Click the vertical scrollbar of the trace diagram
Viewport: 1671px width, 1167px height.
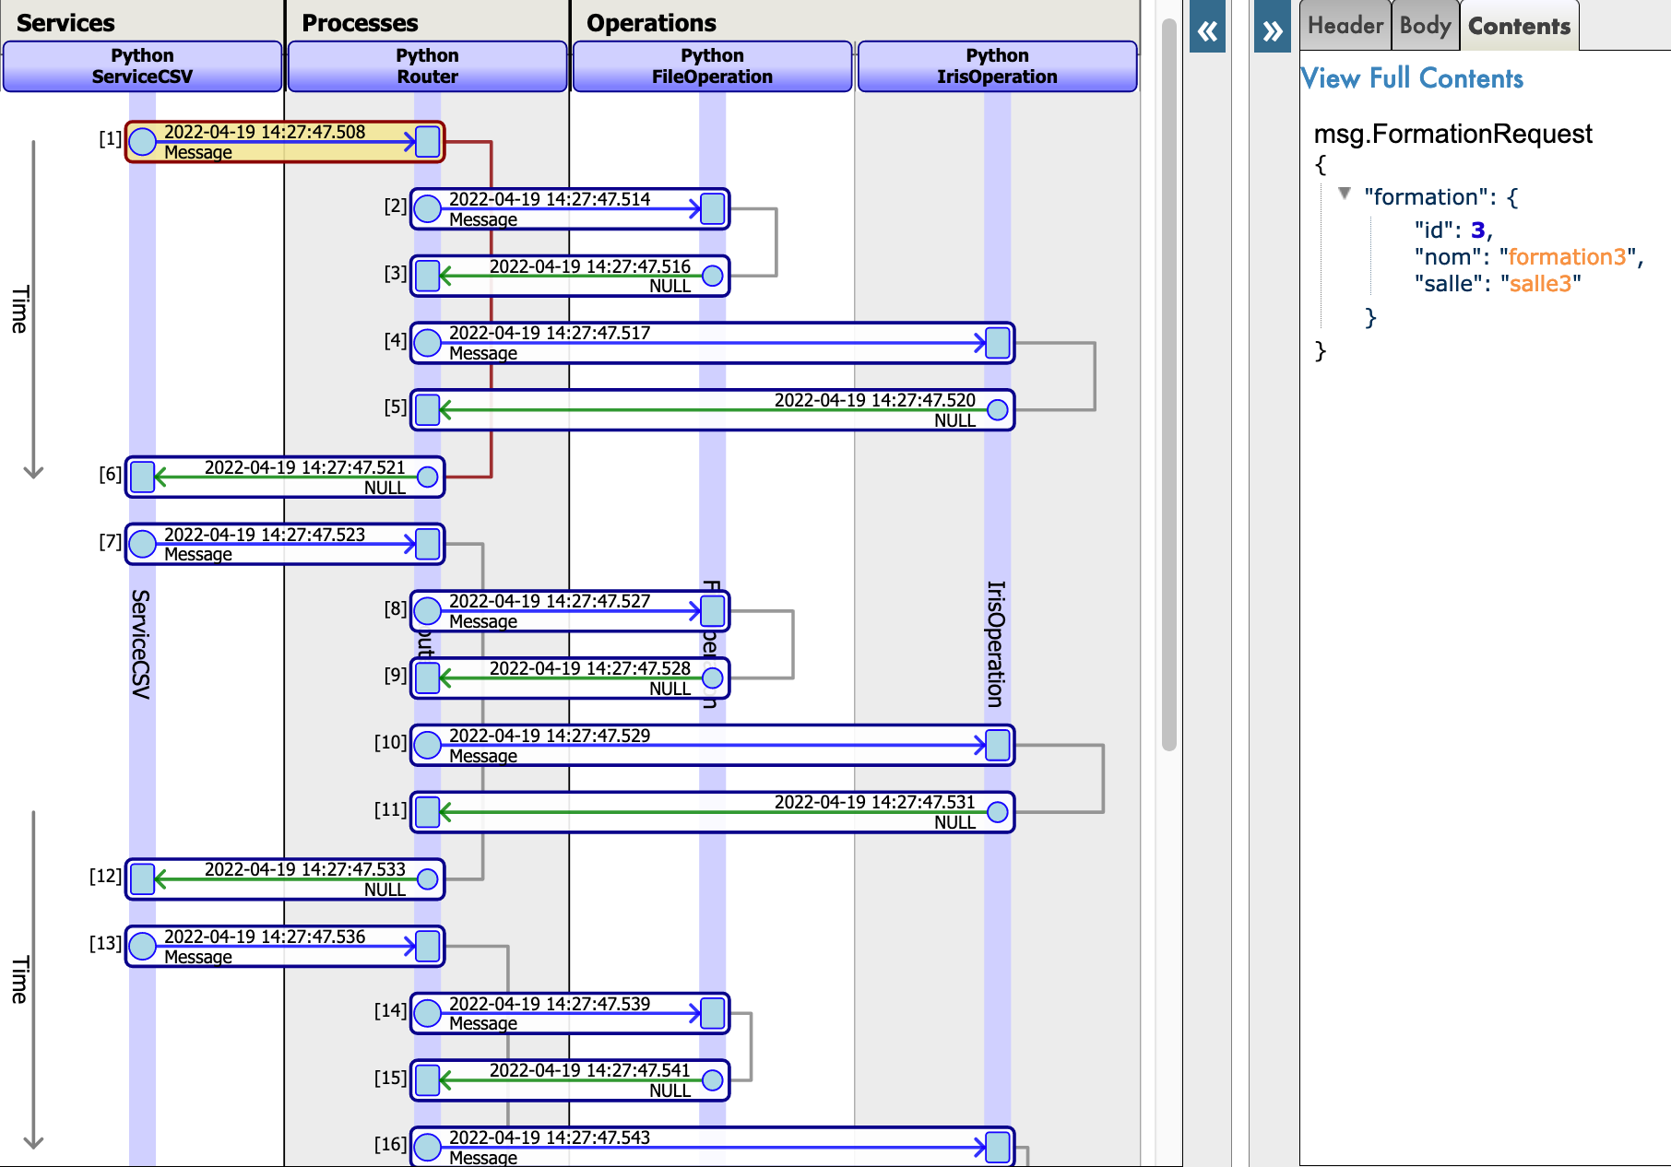click(1169, 384)
